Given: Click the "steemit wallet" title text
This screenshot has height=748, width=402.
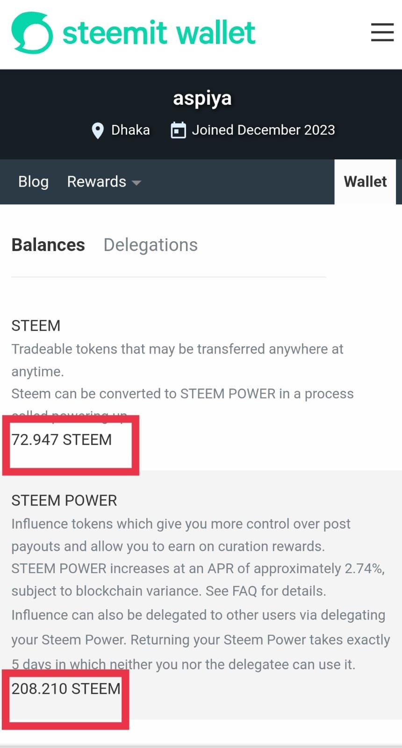Looking at the screenshot, I should [159, 33].
